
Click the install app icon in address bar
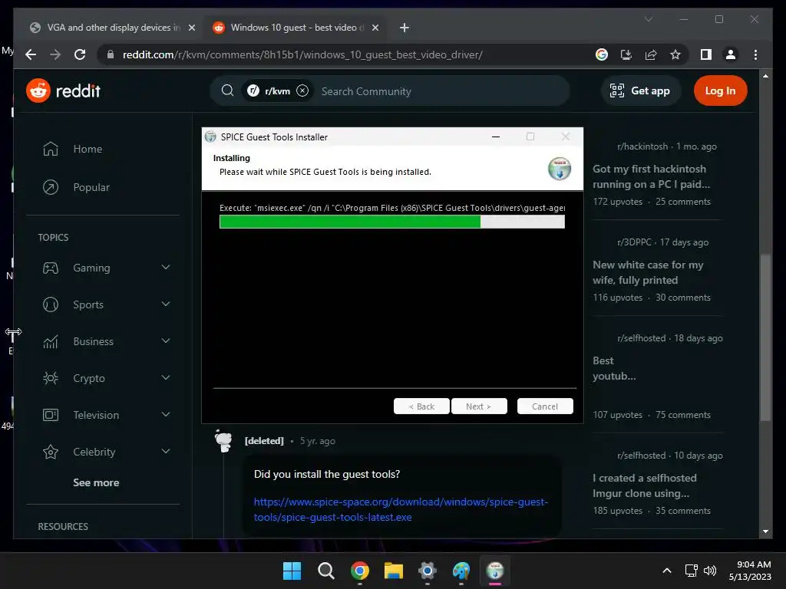pos(626,54)
